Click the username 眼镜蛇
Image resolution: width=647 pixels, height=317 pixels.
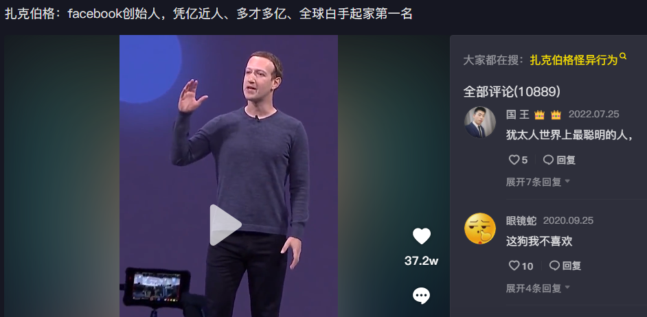click(521, 220)
